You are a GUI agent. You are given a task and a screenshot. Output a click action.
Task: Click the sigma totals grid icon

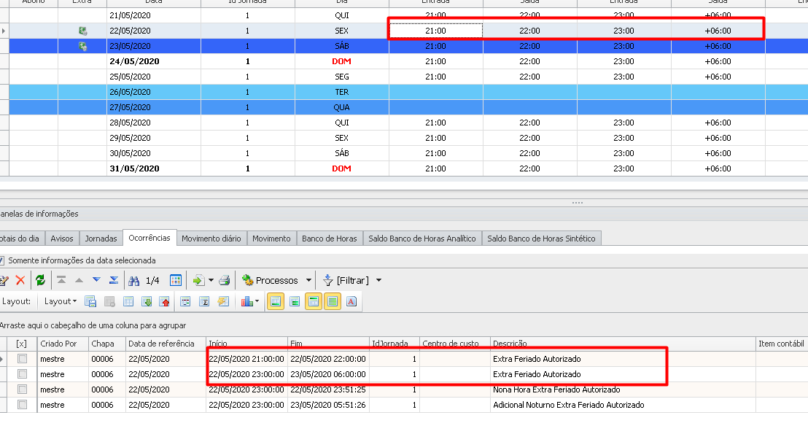[204, 301]
